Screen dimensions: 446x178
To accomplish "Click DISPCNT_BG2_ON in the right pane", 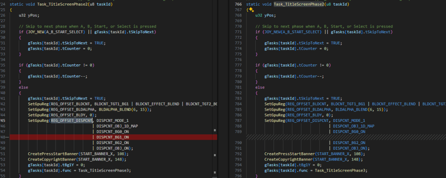I will click(349, 143).
